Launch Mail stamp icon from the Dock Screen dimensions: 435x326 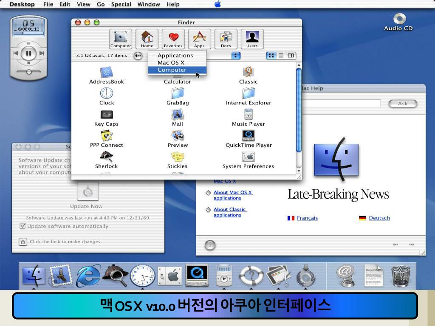point(60,275)
